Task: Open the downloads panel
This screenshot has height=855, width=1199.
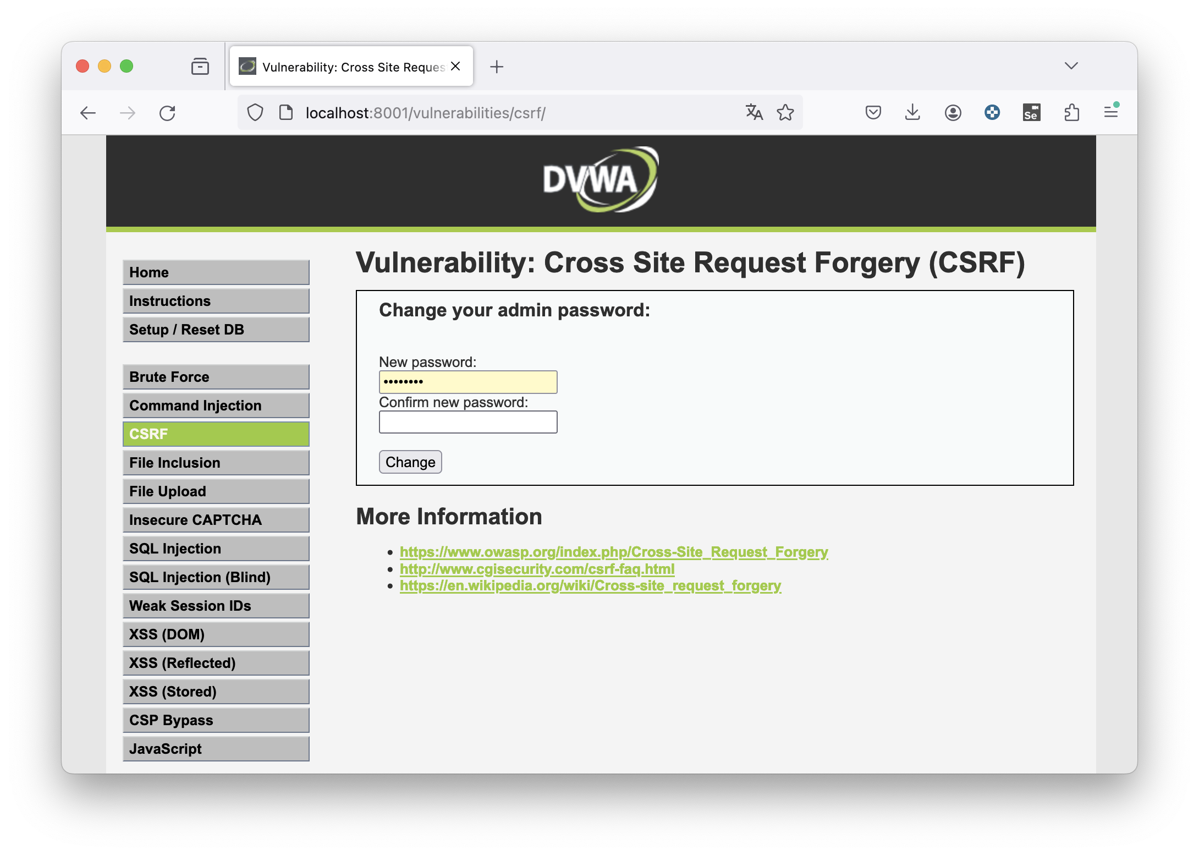Action: [913, 113]
